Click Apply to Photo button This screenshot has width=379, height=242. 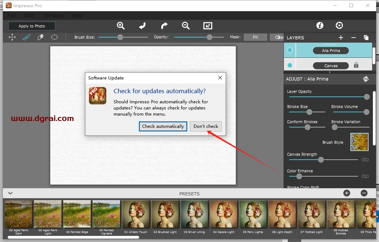point(32,26)
